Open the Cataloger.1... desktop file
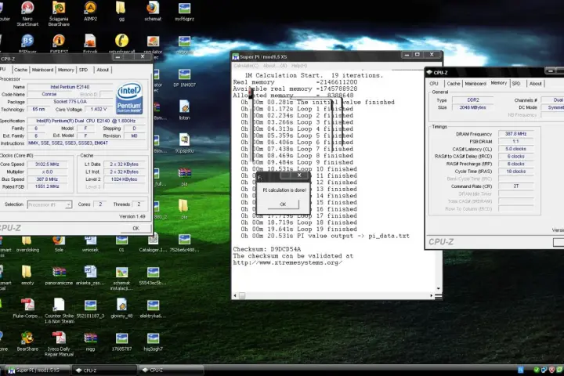 tap(153, 243)
